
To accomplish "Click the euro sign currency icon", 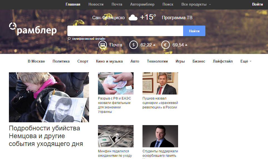I will [x=166, y=45].
